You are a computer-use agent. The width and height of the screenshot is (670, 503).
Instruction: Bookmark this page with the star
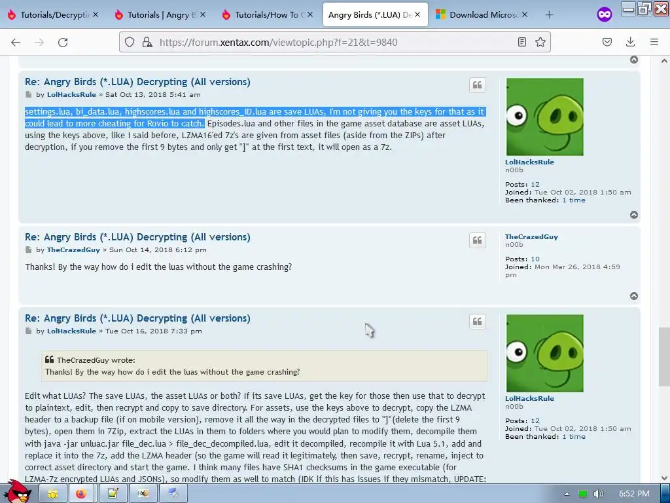coord(540,42)
